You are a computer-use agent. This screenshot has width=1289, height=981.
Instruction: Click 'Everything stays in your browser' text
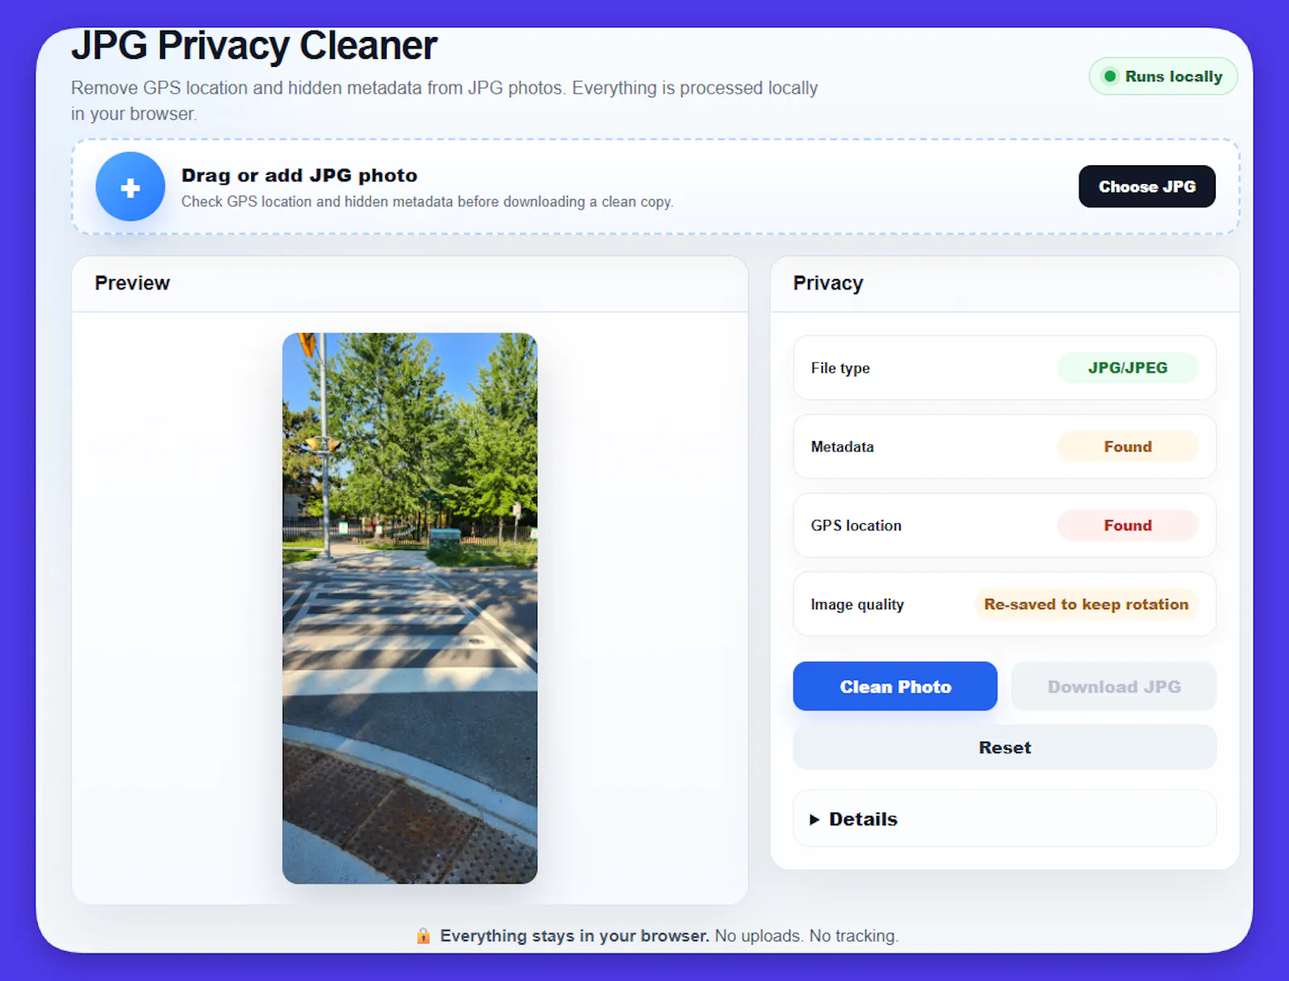(x=574, y=936)
